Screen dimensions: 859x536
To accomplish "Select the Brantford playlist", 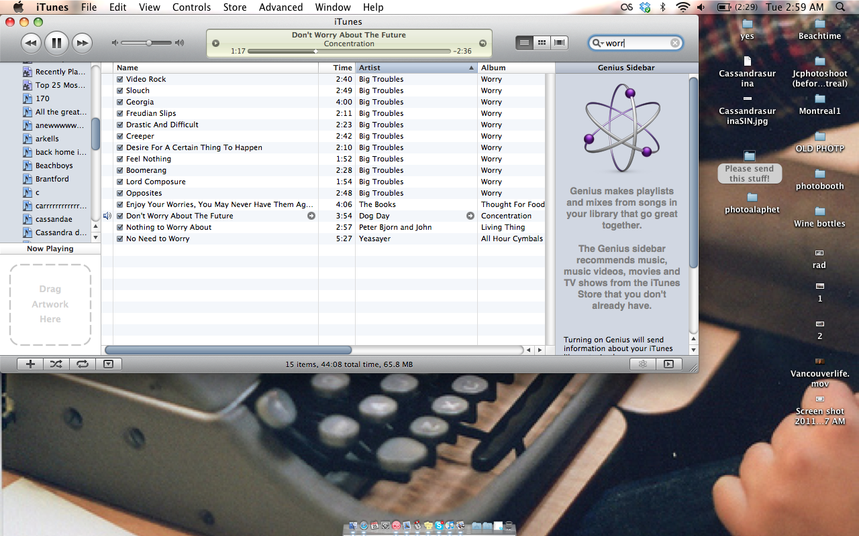I will point(46,179).
